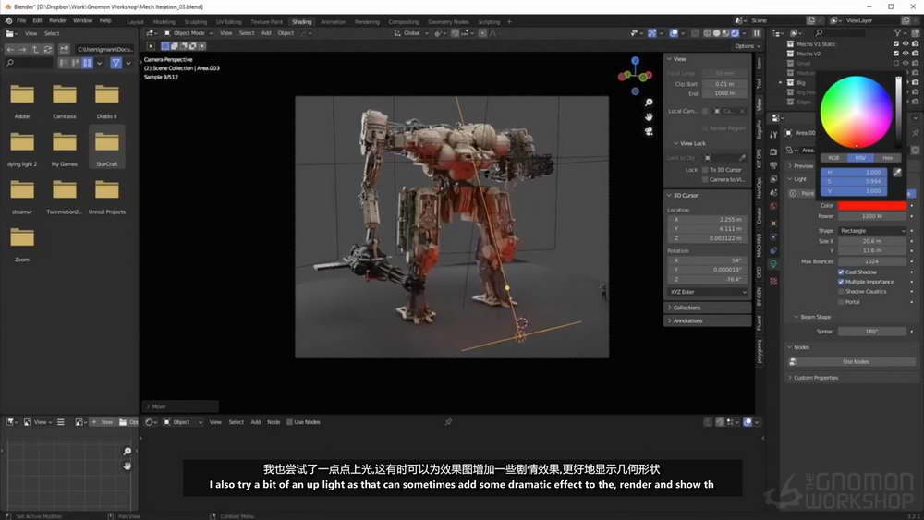Enable Lock To 3D Cursor checkbox
Screen dimensions: 924x520
pyautogui.click(x=705, y=170)
